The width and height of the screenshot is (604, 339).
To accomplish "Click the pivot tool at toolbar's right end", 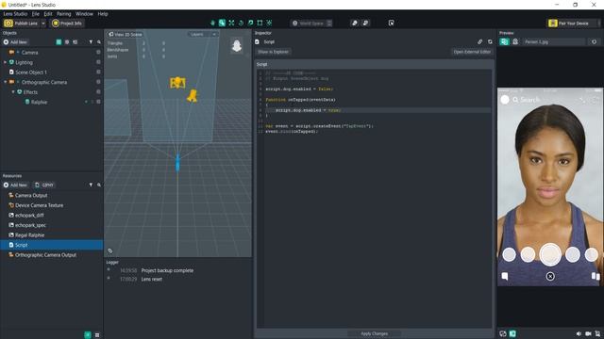I will pyautogui.click(x=269, y=23).
